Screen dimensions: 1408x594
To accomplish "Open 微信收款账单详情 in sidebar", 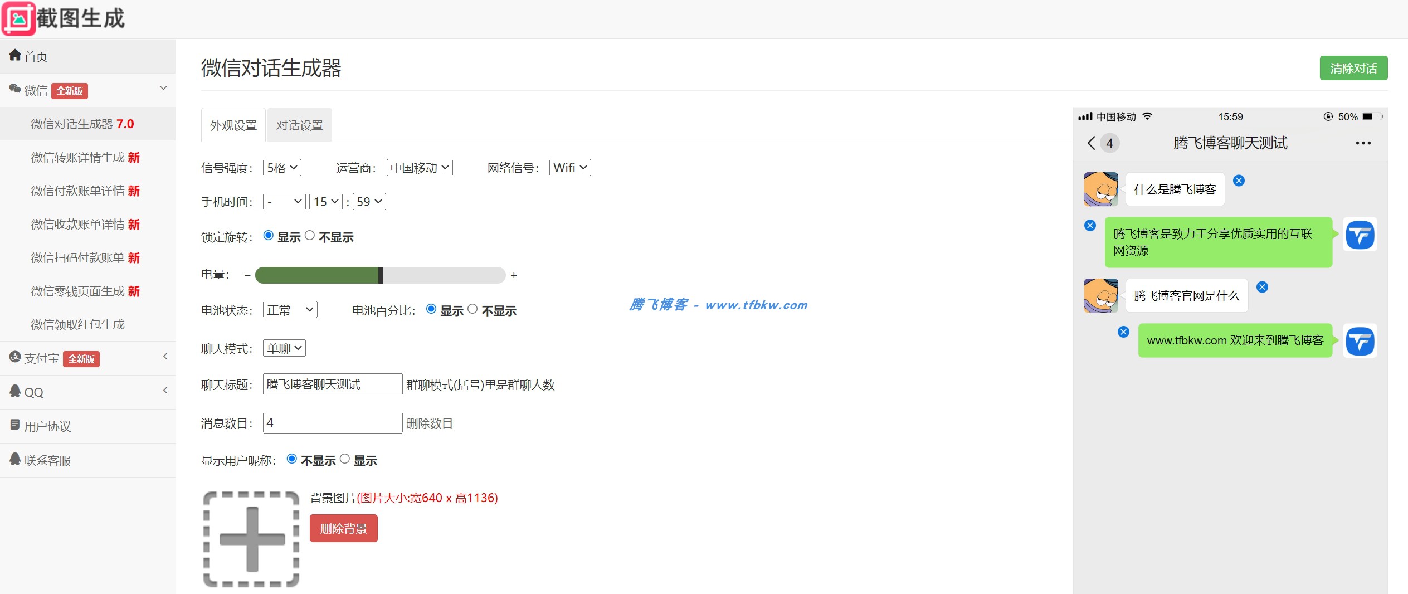I will 88,224.
